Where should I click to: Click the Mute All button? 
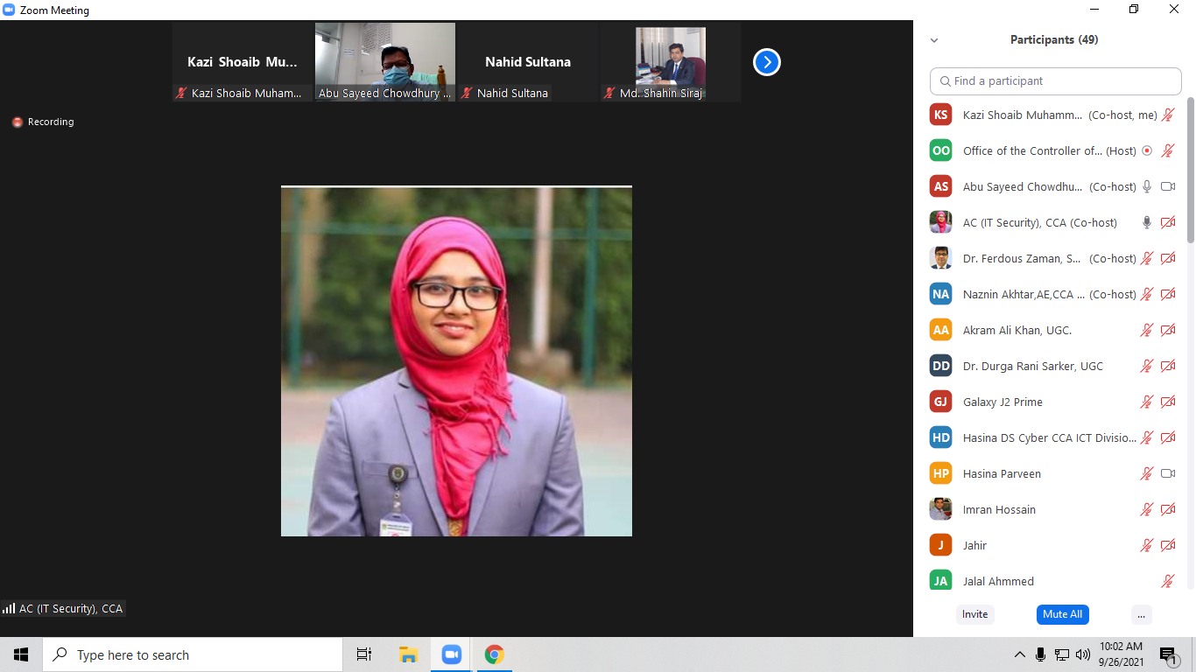tap(1062, 614)
